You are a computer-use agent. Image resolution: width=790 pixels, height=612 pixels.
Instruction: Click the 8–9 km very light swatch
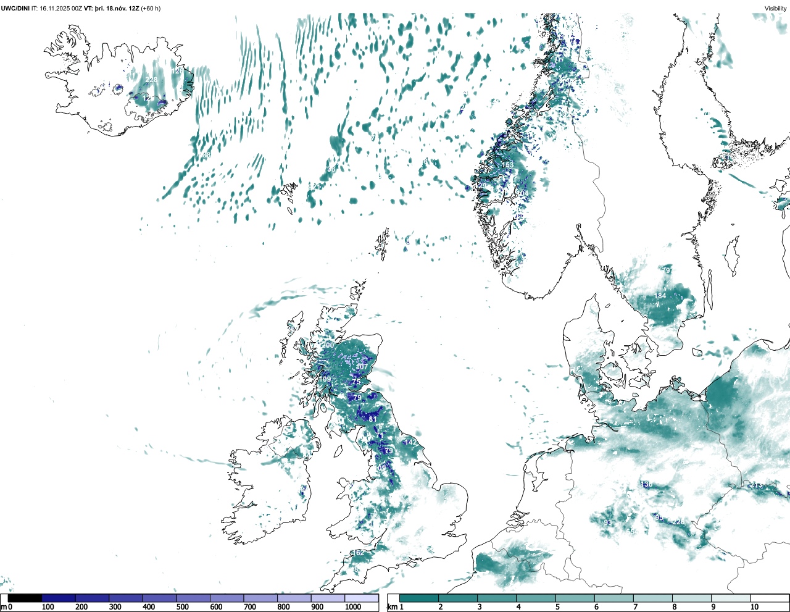[691, 598]
